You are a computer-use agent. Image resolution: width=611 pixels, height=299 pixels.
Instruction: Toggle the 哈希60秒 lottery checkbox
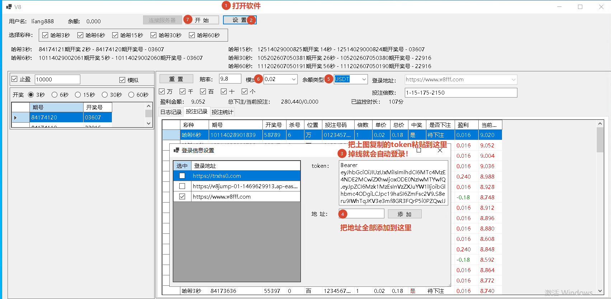192,35
